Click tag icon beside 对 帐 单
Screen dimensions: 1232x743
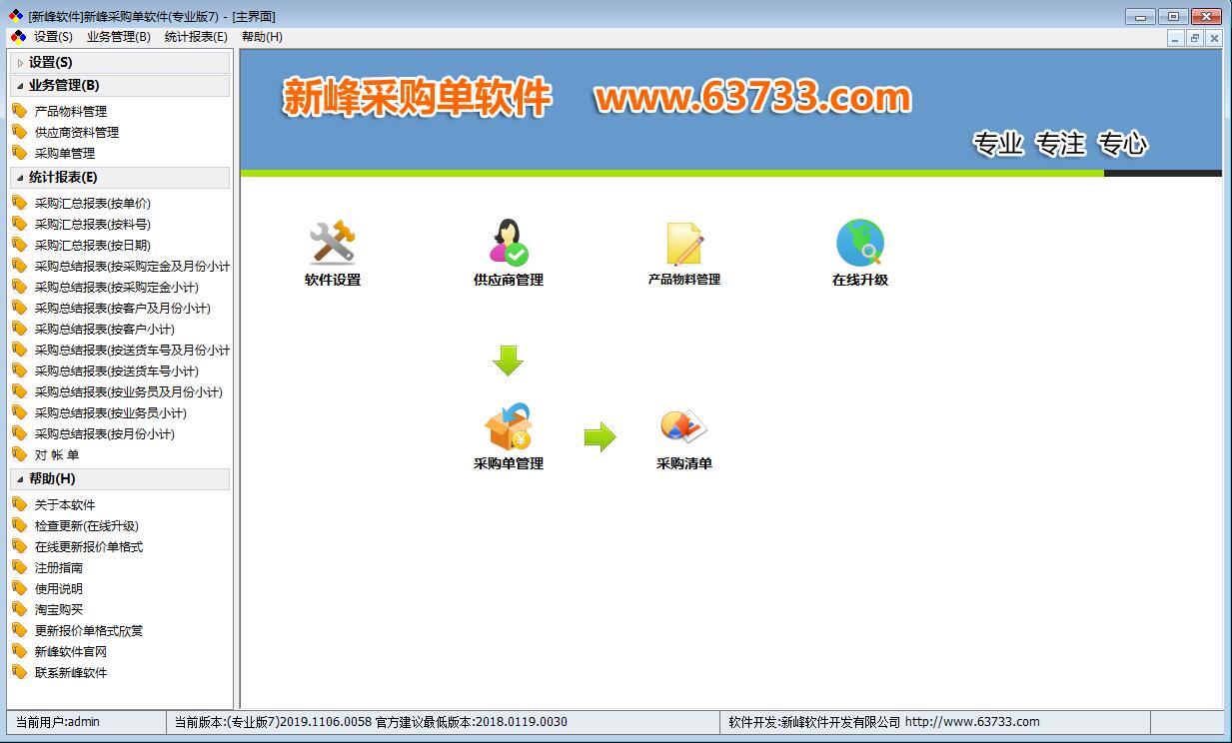point(19,454)
